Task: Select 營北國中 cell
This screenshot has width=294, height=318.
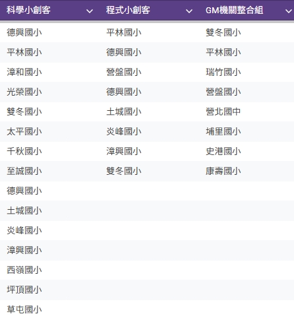Action: coord(223,111)
